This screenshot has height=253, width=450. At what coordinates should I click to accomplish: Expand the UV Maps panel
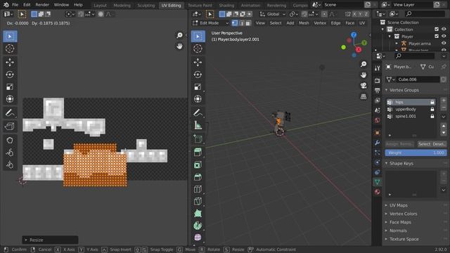pyautogui.click(x=386, y=205)
